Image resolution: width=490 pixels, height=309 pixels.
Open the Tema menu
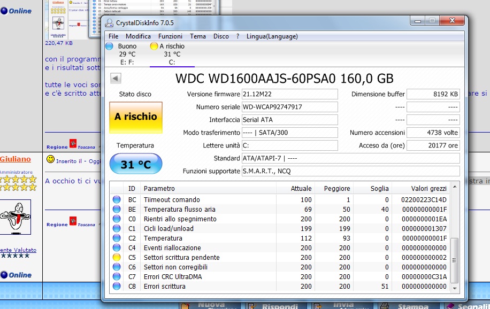click(198, 36)
